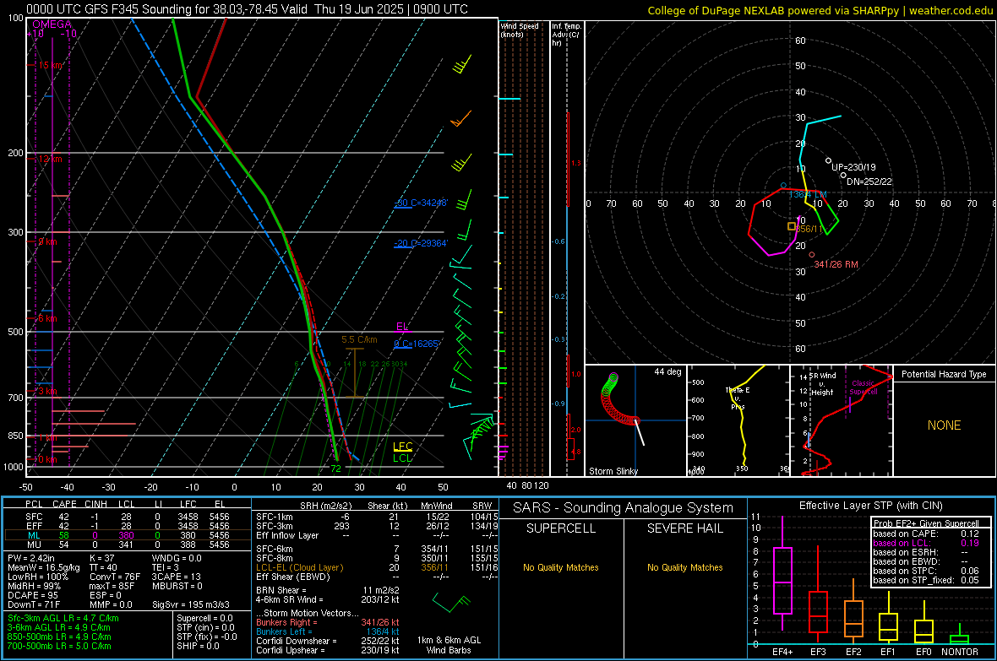This screenshot has width=997, height=661.
Task: Click the OMEGA label
Action: point(52,24)
